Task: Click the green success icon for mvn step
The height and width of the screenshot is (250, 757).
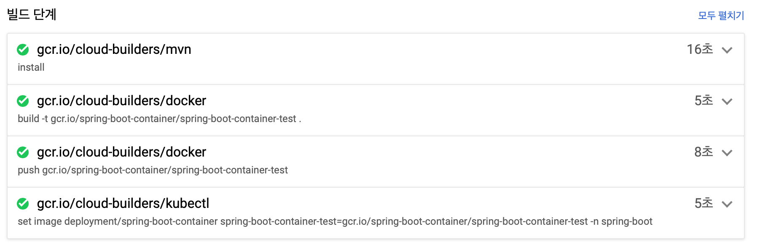Action: pyautogui.click(x=23, y=50)
